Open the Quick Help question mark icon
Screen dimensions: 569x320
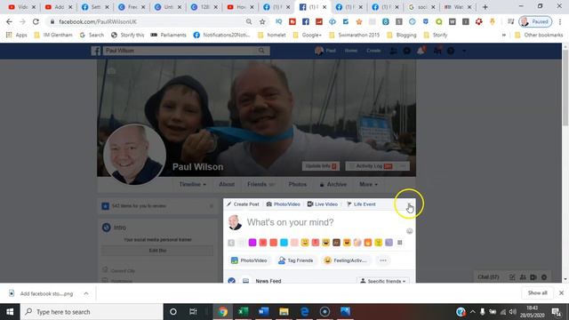tap(451, 51)
